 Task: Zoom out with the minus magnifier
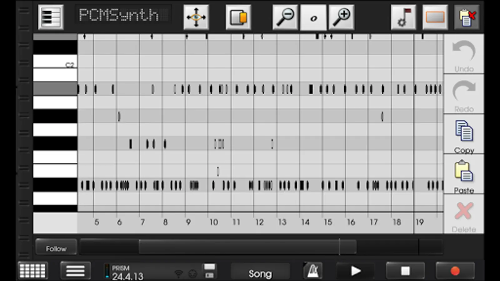285,17
